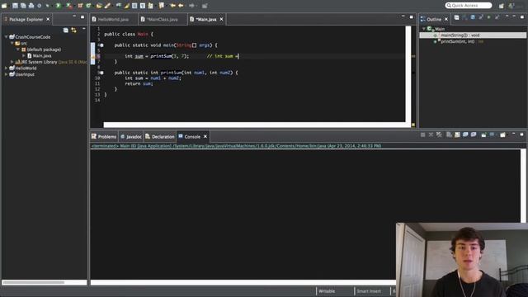Click Remove All Terminated Launches icon
The width and height of the screenshot is (528, 297).
(439, 134)
